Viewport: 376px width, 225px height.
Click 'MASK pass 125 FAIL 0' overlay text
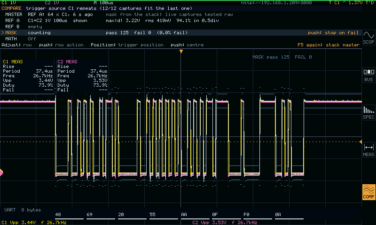coord(282,57)
